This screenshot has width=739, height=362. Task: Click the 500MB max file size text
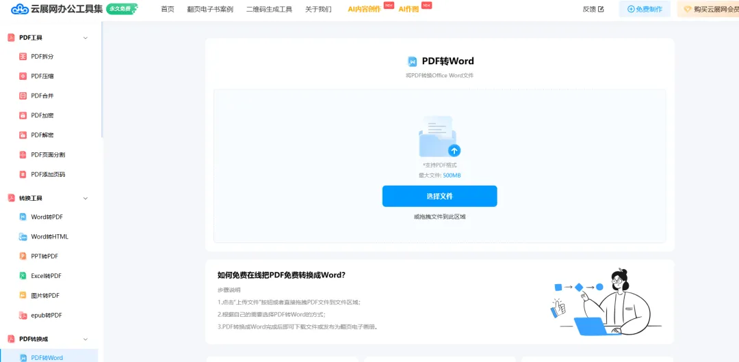[452, 176]
